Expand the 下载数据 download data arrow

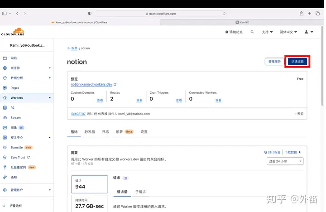coord(300,152)
